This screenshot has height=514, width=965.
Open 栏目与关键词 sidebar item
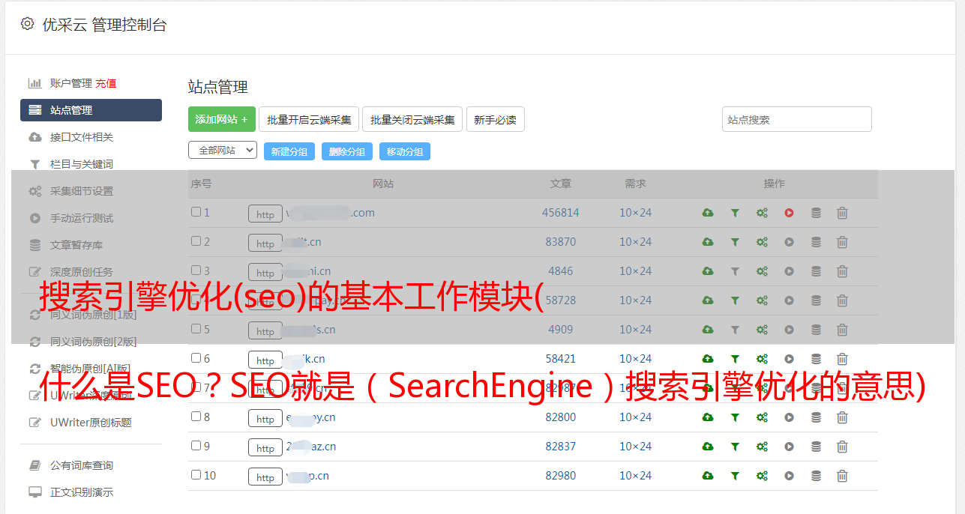pyautogui.click(x=82, y=164)
